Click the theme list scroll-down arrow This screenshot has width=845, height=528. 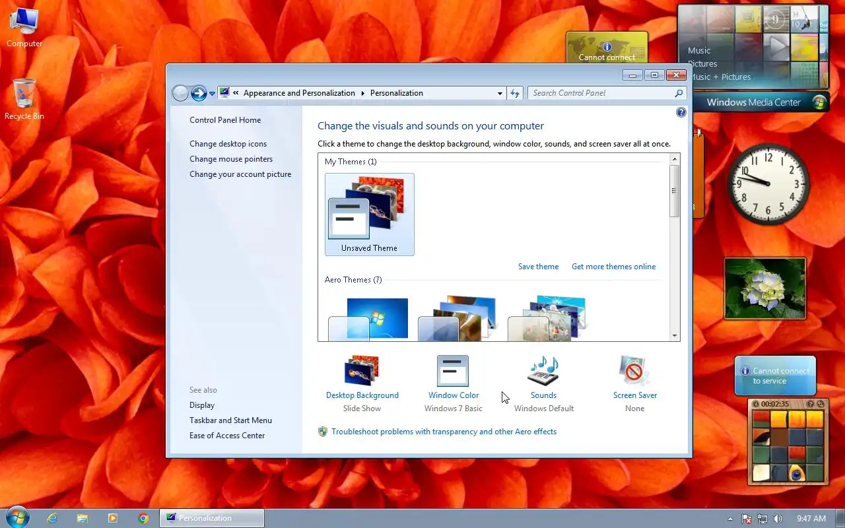675,336
